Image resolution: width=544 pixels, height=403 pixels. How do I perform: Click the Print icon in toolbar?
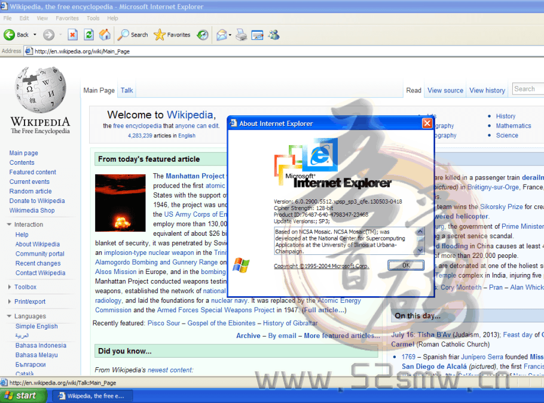[x=241, y=35]
